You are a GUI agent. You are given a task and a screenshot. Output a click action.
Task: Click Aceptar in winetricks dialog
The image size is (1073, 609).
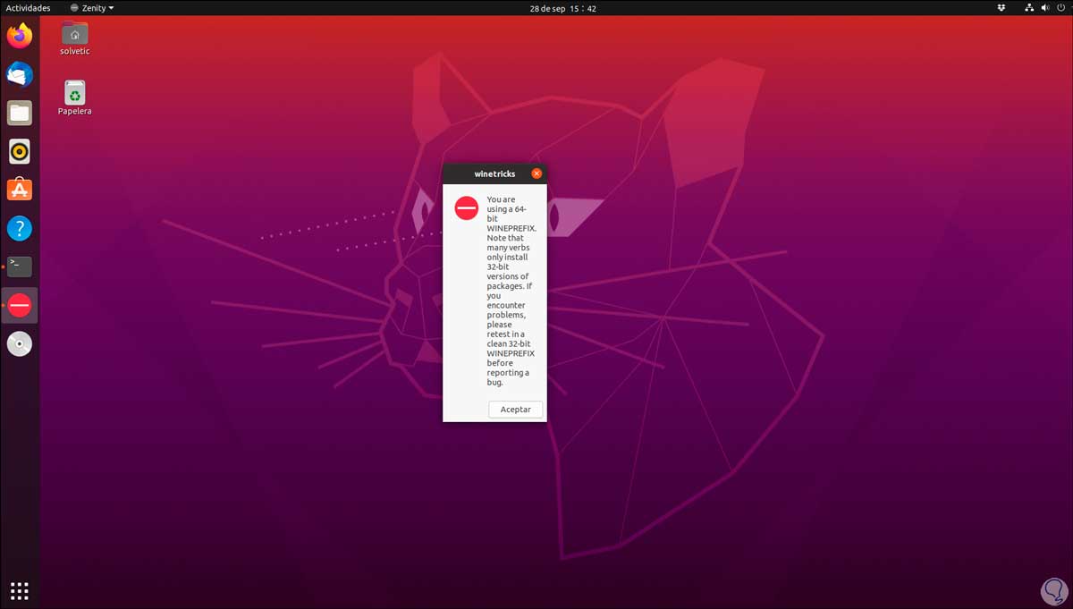515,409
